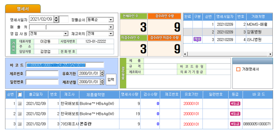The height and width of the screenshot is (138, 277).
Task: Click 검수수량 0 in row 1
Action: pos(158,104)
